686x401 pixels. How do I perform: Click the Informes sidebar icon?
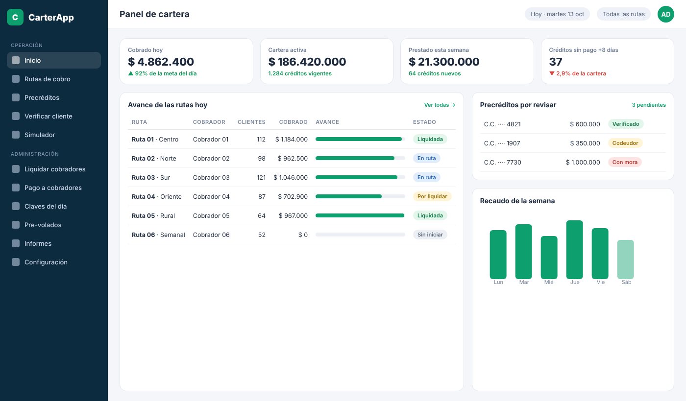pyautogui.click(x=16, y=243)
